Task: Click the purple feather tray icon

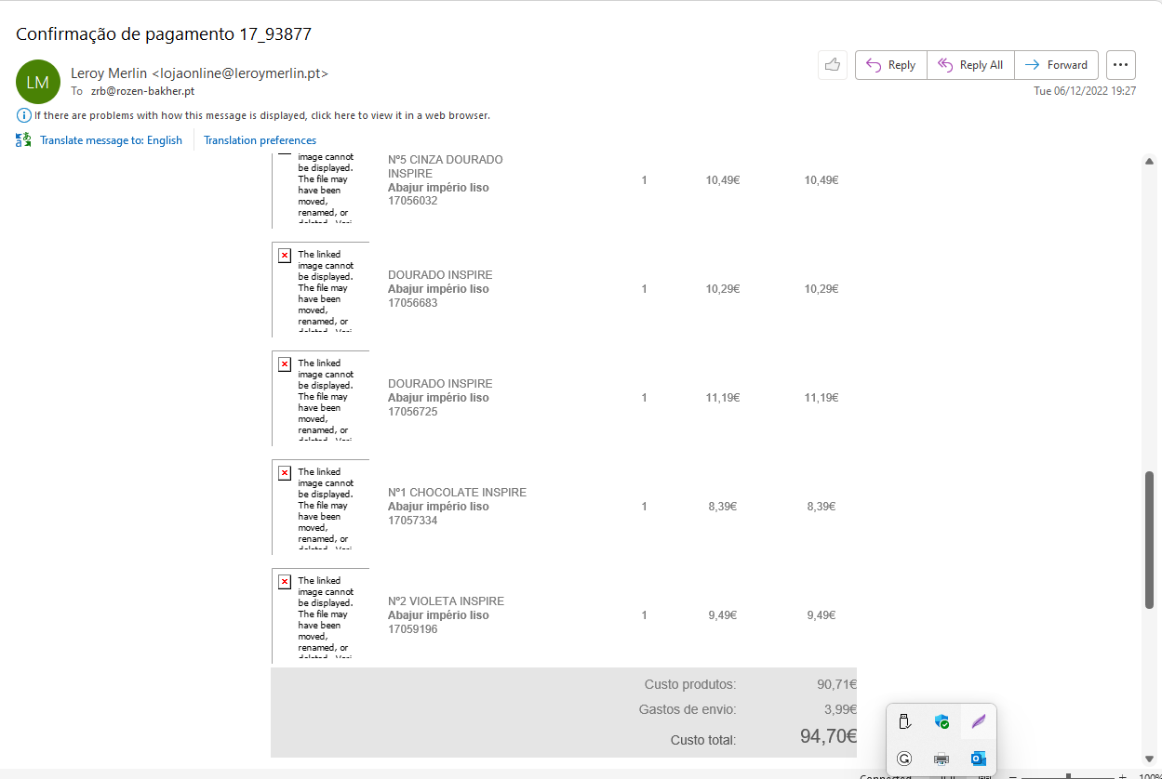Action: [x=978, y=721]
